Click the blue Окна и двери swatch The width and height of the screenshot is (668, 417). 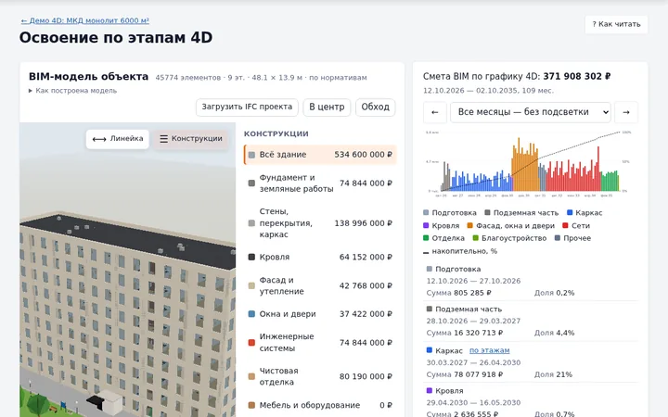coord(251,314)
